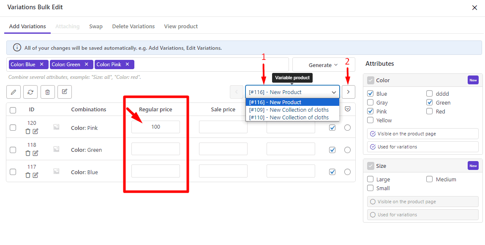Click 'Used for variations' under Color attributes
Viewport: 485px width, 245px height.
(x=422, y=146)
